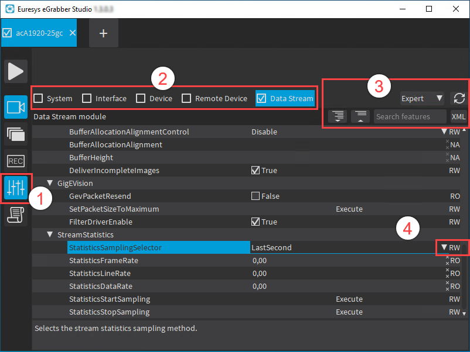Screen dimensions: 470x352
Task: Click the REC recorder icon
Action: [16, 161]
